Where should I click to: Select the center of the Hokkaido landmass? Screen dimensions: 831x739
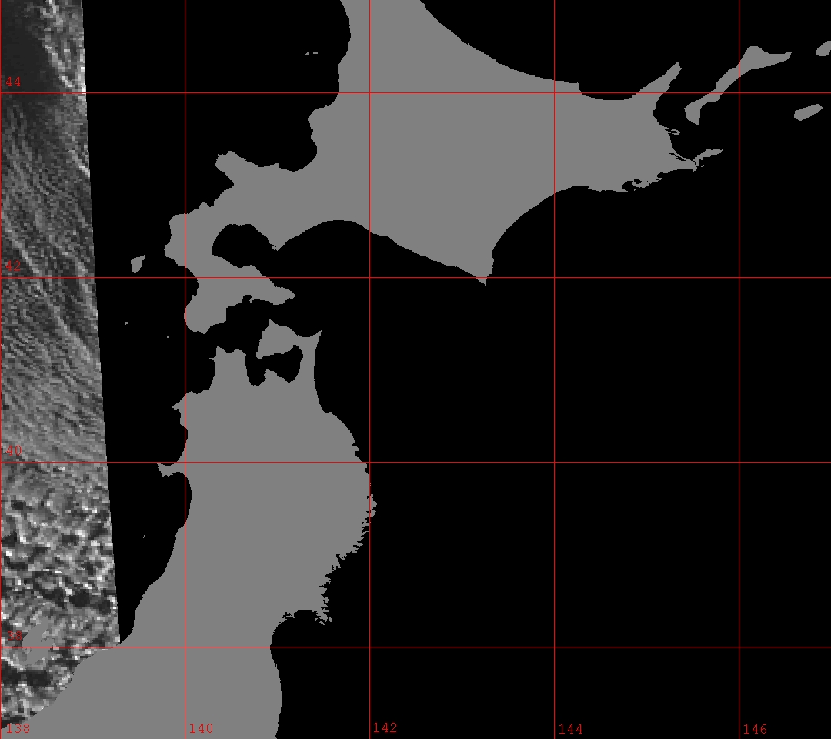coord(462,146)
